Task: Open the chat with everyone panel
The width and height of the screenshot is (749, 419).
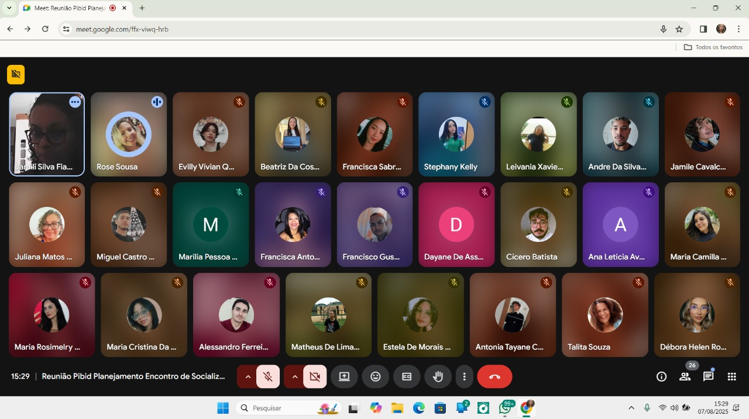Action: [x=708, y=377]
